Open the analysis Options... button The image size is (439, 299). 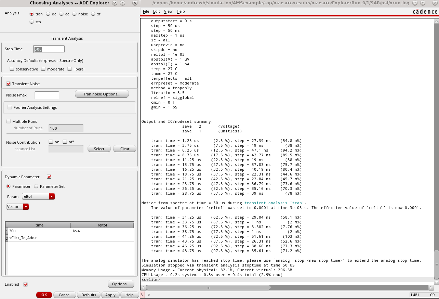(121, 284)
